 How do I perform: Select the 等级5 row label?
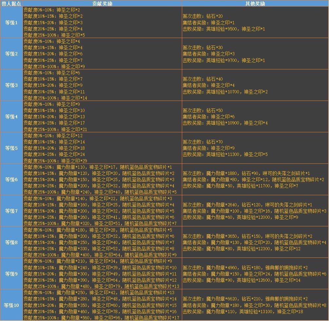point(11,148)
